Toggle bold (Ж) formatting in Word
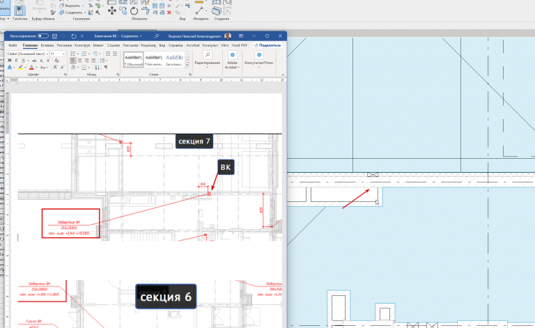The width and height of the screenshot is (535, 328). click(x=10, y=61)
